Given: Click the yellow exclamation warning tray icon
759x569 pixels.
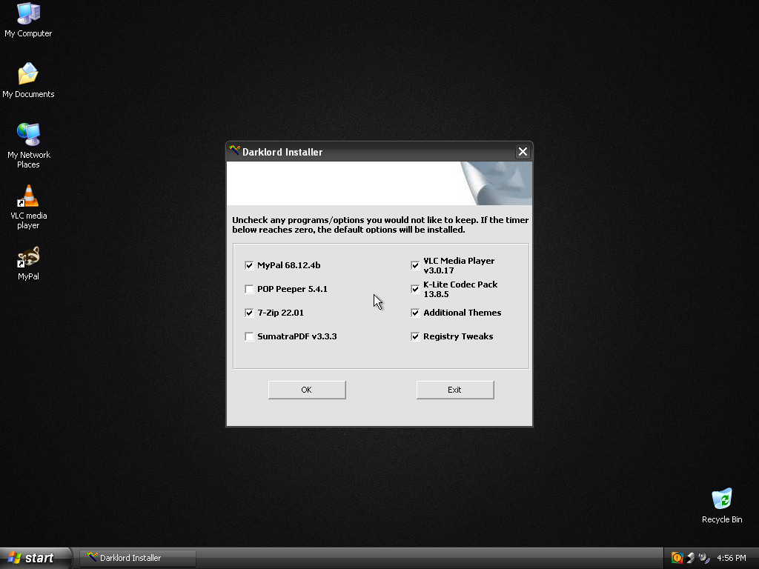Looking at the screenshot, I should [677, 558].
